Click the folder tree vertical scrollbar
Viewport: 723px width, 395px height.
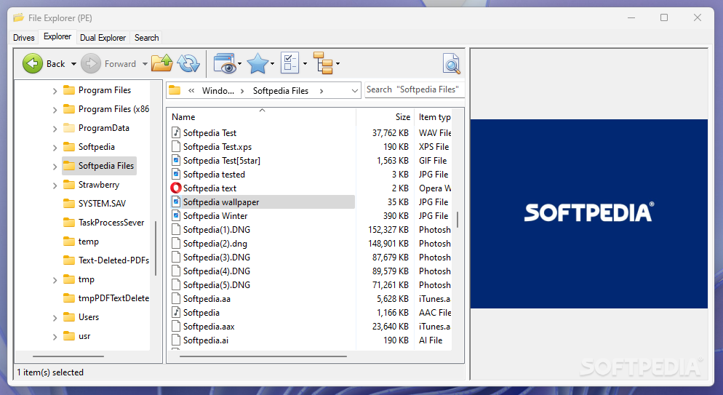(156, 249)
